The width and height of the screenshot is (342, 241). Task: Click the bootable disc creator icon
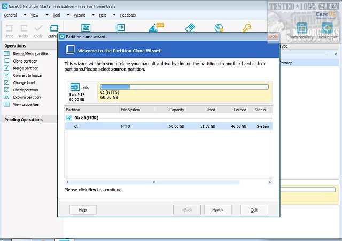click(219, 28)
